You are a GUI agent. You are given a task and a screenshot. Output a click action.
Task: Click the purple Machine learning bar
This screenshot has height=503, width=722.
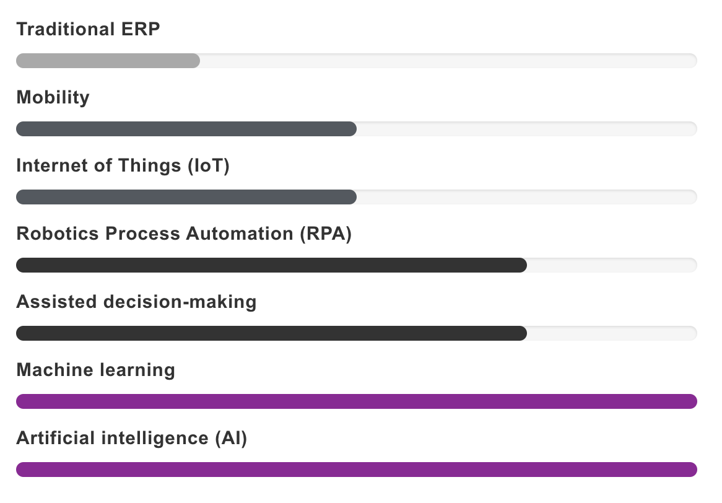357,401
